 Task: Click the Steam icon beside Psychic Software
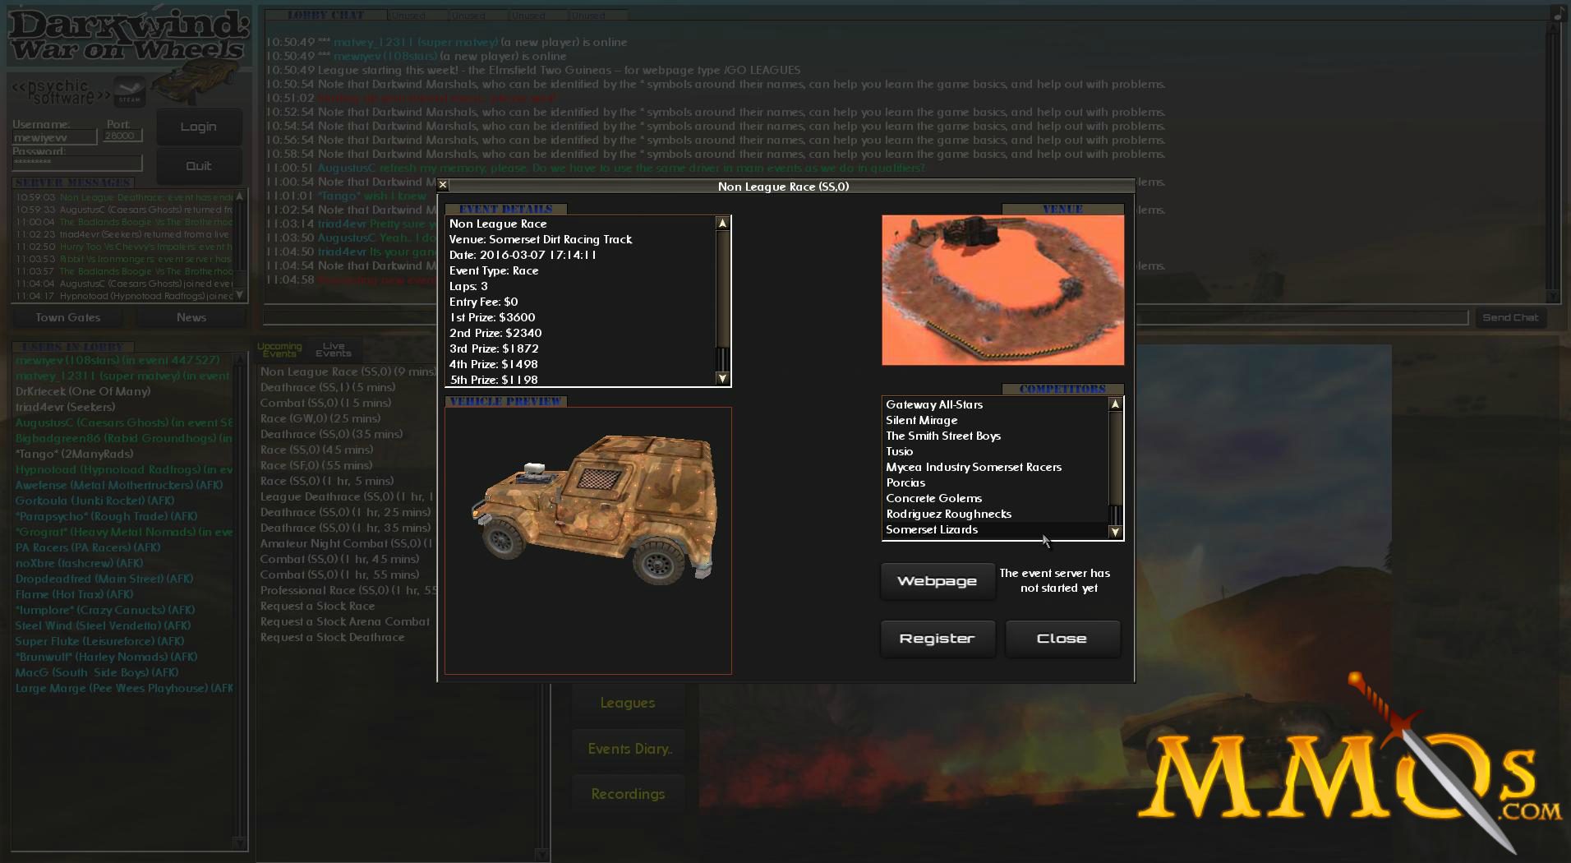[129, 90]
